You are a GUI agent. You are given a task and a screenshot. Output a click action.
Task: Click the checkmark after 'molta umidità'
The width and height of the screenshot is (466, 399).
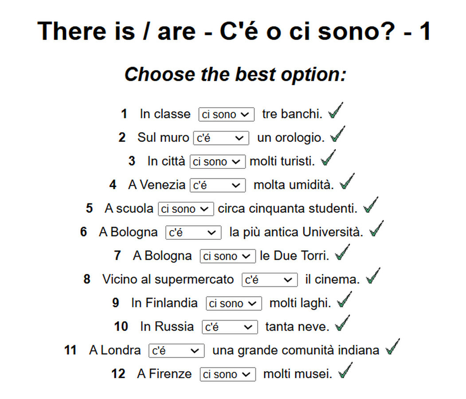click(x=347, y=182)
